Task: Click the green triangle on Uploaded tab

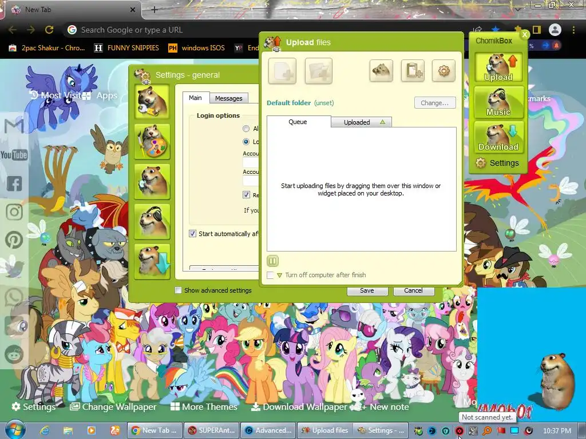Action: point(382,122)
